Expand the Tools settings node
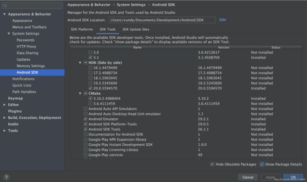 [x=4, y=131]
